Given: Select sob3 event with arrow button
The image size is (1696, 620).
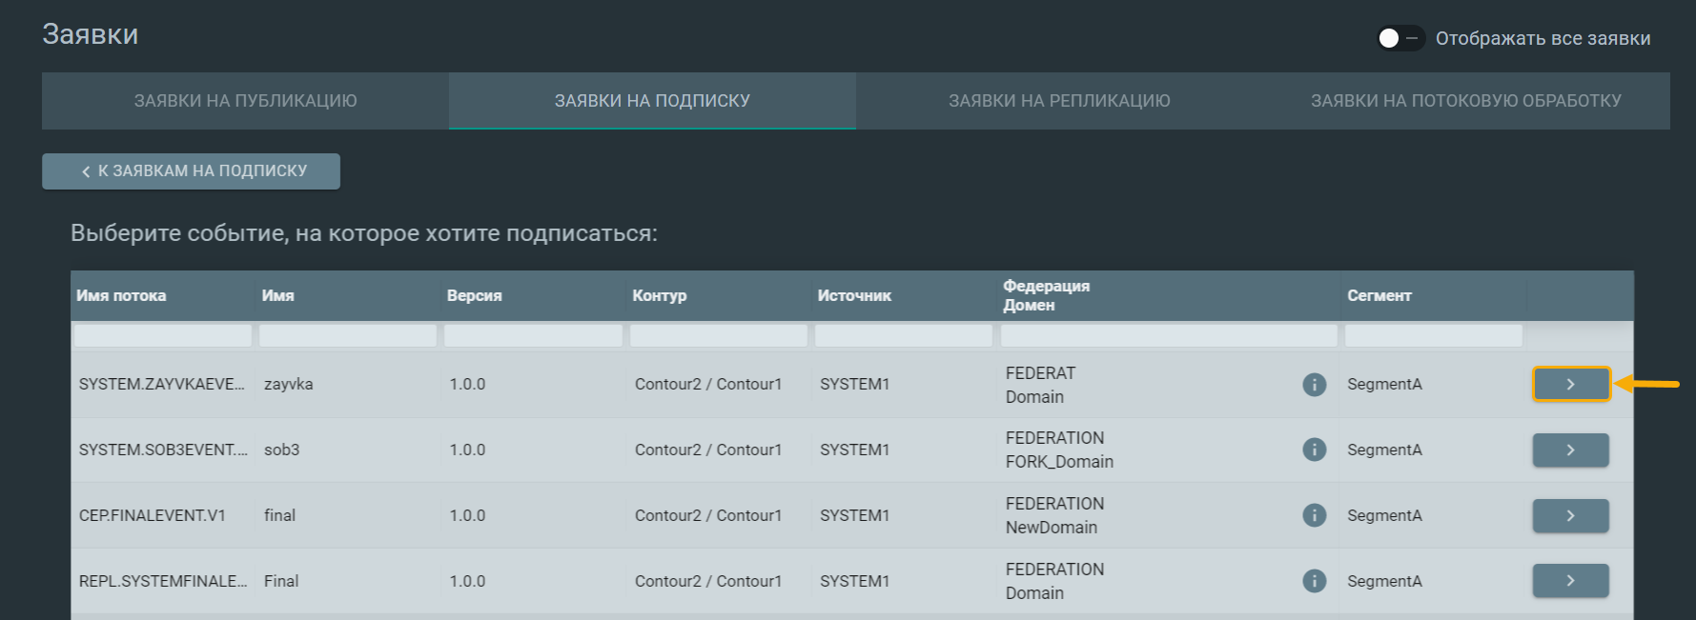Looking at the screenshot, I should pos(1570,450).
